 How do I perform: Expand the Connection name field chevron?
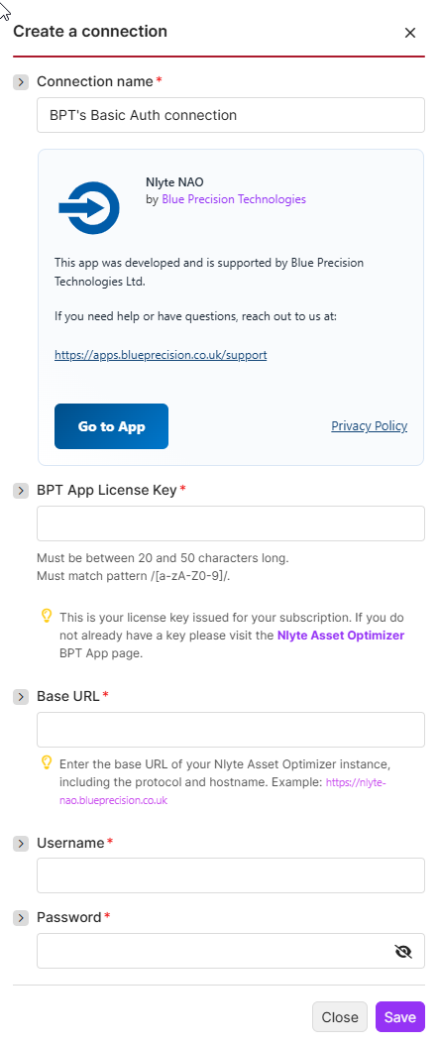click(x=21, y=82)
